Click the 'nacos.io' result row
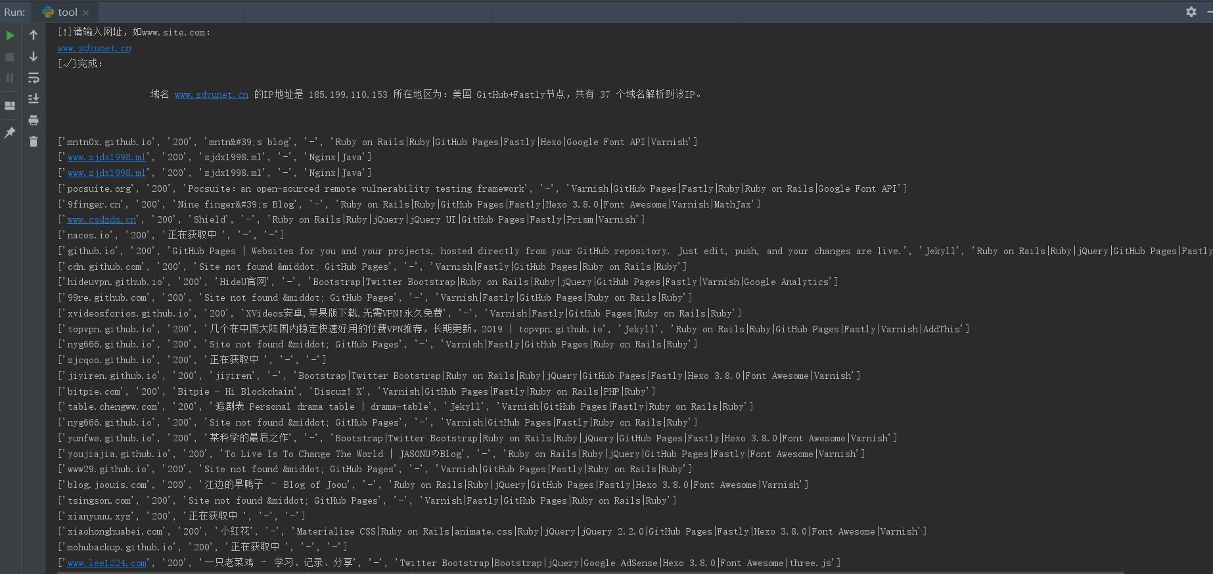This screenshot has width=1213, height=574. (x=171, y=235)
